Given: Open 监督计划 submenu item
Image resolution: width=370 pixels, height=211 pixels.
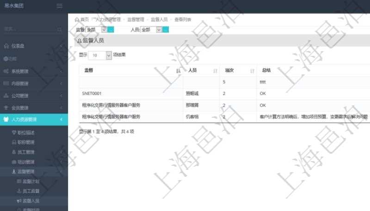Looking at the screenshot, I should click(x=31, y=181).
